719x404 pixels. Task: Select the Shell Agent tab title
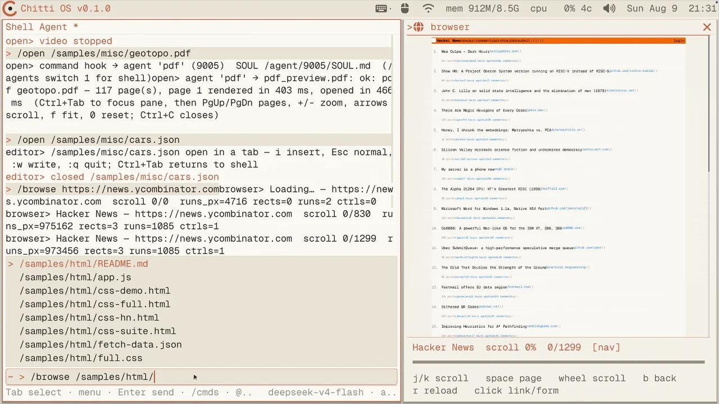click(x=42, y=27)
